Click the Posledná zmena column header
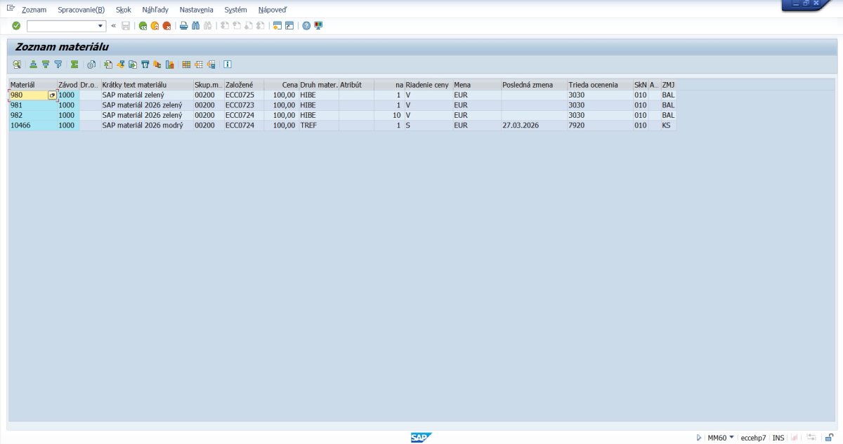Image resolution: width=843 pixels, height=444 pixels. coord(533,85)
